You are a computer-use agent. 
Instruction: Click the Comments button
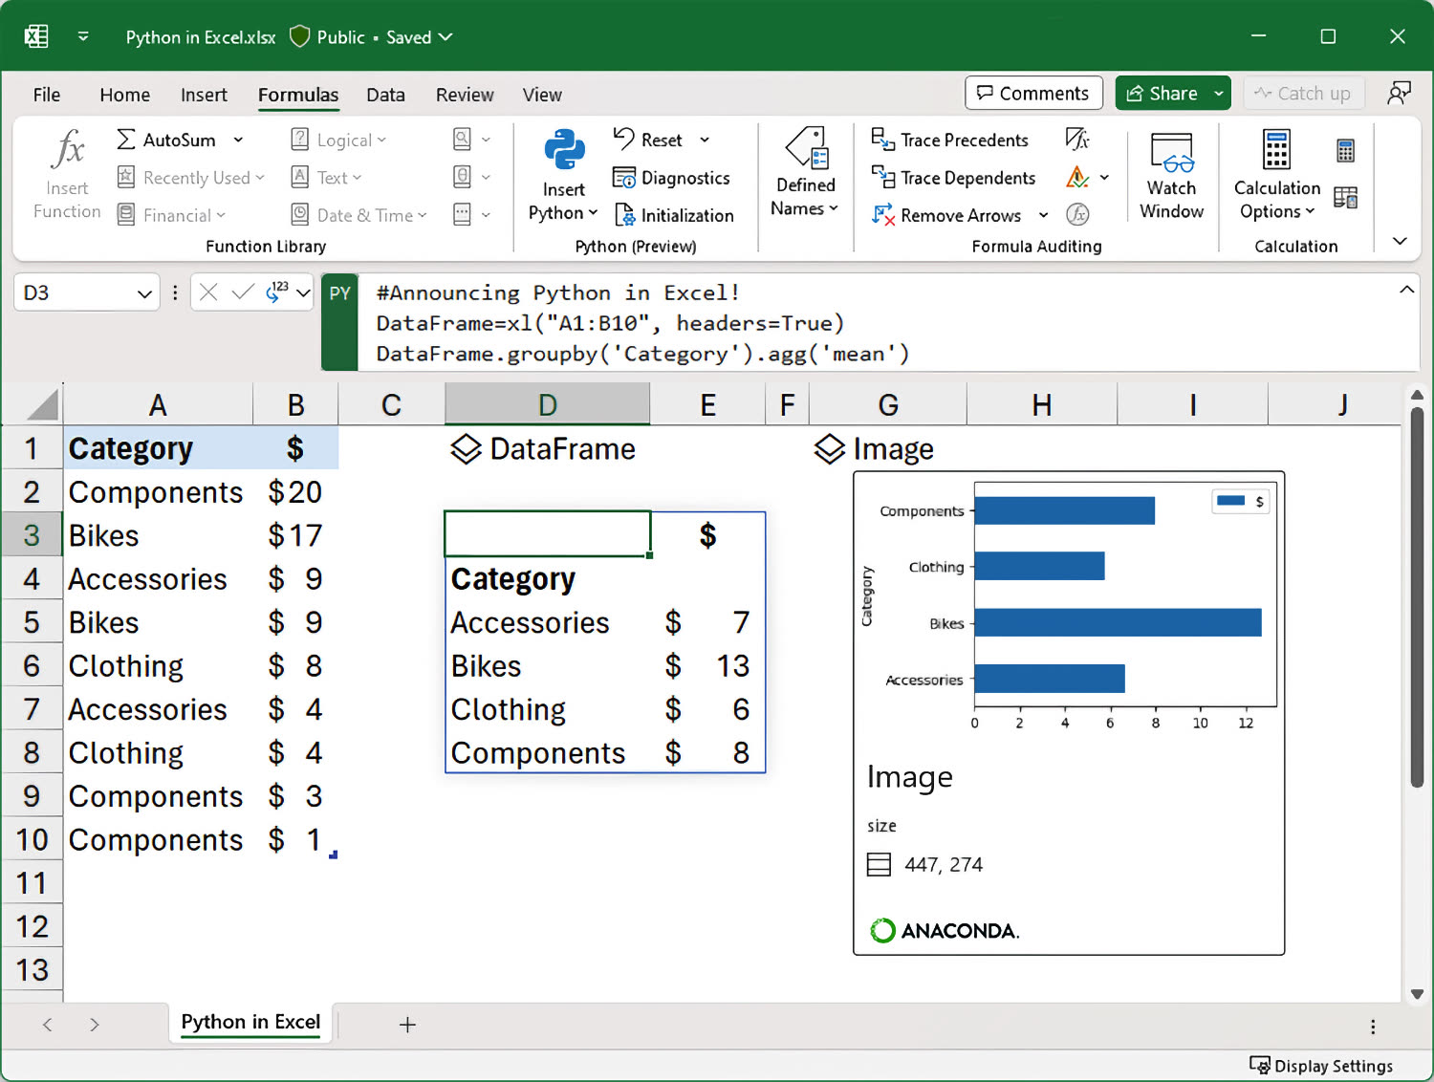tap(1033, 93)
